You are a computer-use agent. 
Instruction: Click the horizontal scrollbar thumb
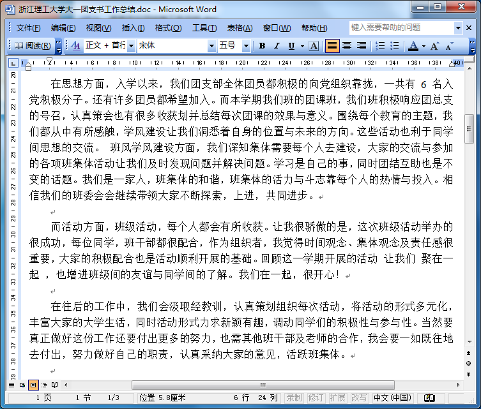point(263,385)
